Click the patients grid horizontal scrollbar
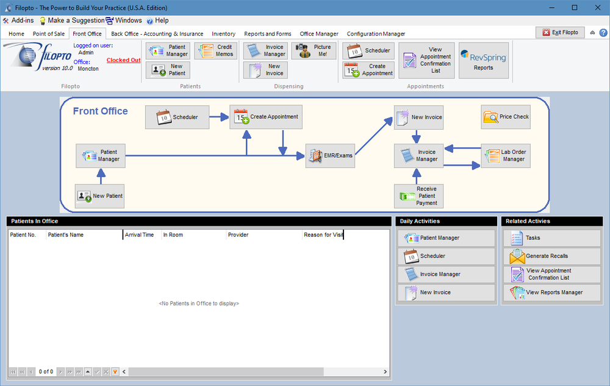Image resolution: width=610 pixels, height=386 pixels. [226, 372]
